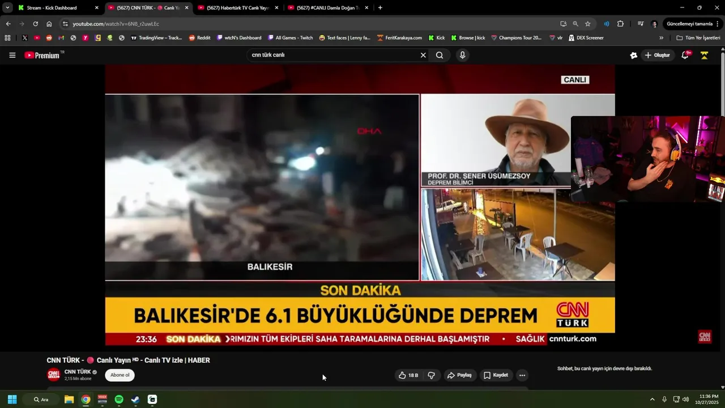Open X bookmark icon
This screenshot has height=408, width=725.
click(25, 38)
